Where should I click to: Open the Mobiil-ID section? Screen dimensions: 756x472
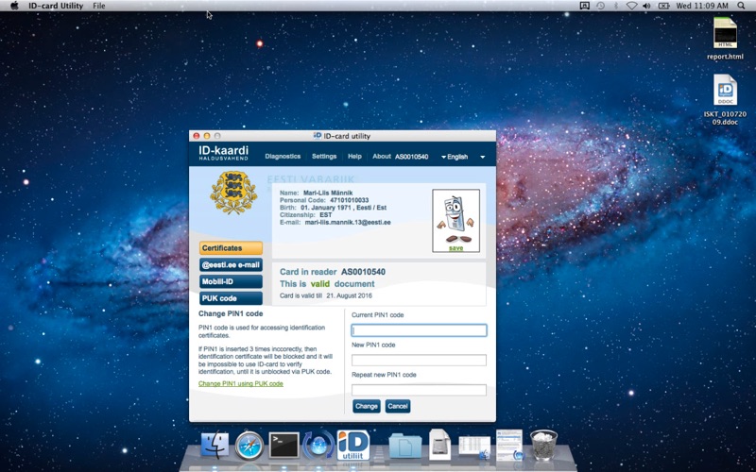231,281
